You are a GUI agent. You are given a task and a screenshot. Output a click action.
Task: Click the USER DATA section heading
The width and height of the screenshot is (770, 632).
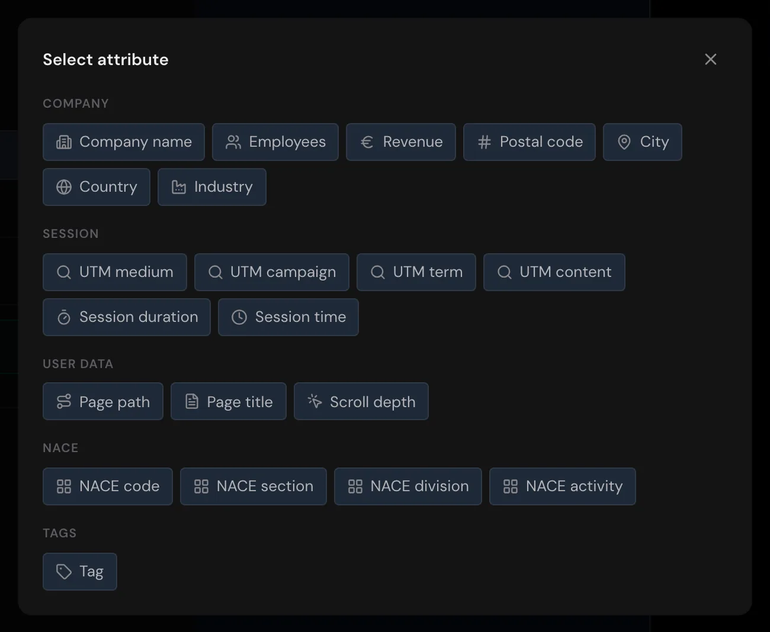[78, 364]
